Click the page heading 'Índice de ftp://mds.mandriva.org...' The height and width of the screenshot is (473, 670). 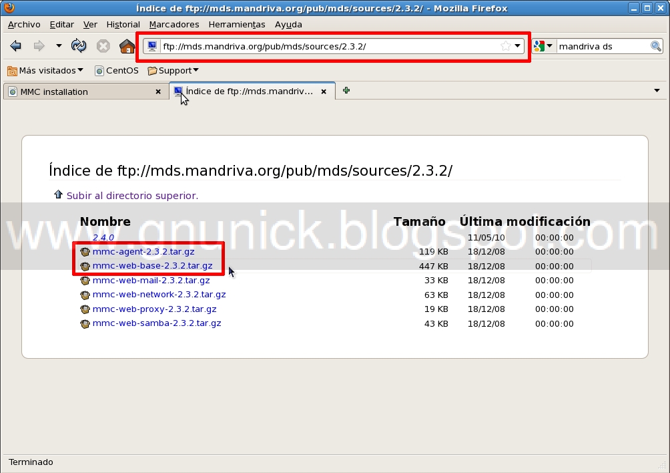coord(250,170)
